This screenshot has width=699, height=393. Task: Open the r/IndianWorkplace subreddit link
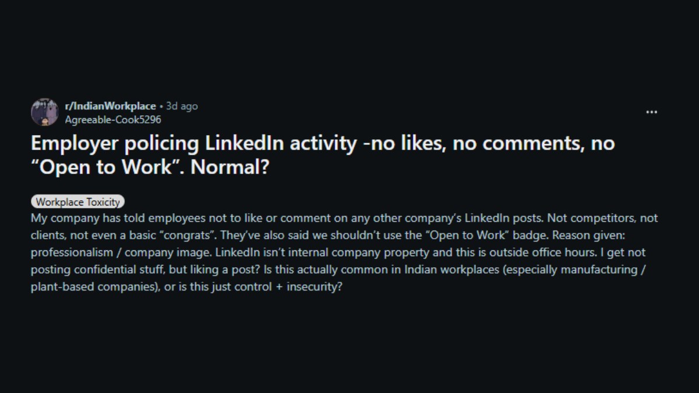tap(110, 106)
